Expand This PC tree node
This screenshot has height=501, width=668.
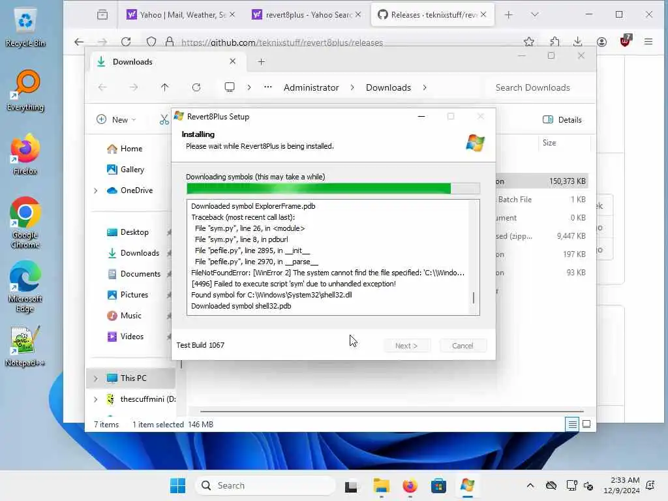click(95, 378)
